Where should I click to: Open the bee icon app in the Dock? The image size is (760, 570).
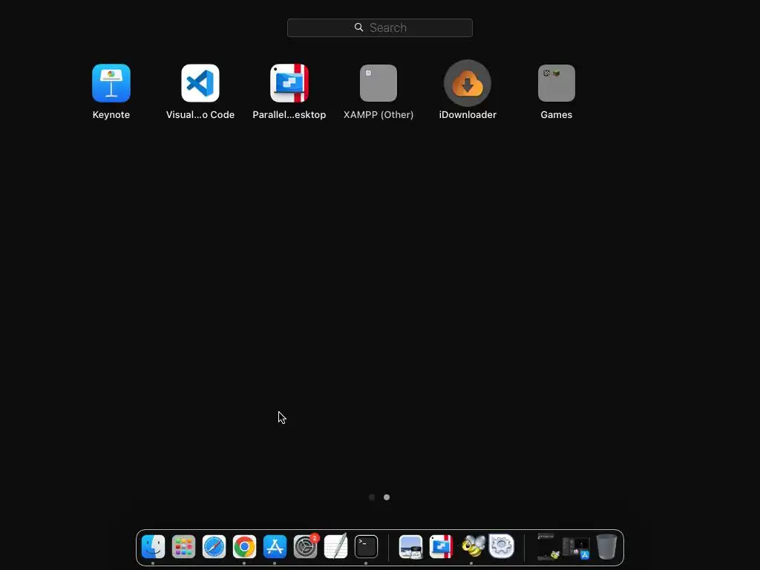[472, 547]
